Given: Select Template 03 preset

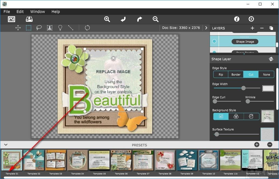Looking at the screenshot, I should tap(56, 160).
